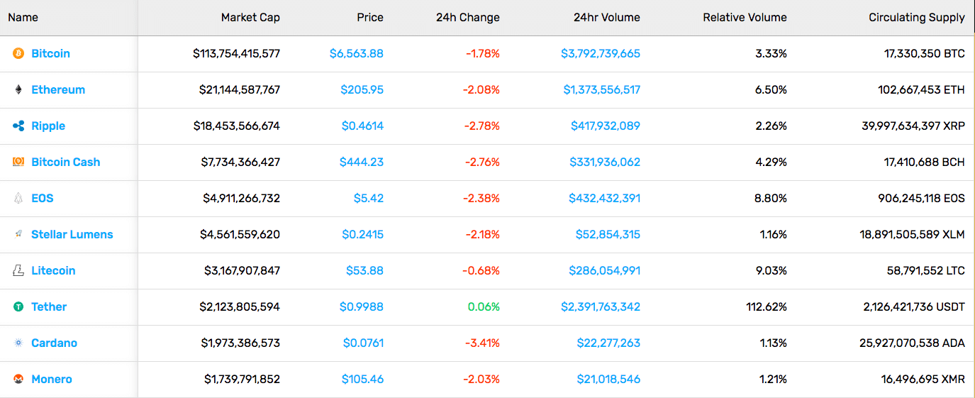
Task: Click Bitcoin price $6,563.88 link
Action: 357,53
